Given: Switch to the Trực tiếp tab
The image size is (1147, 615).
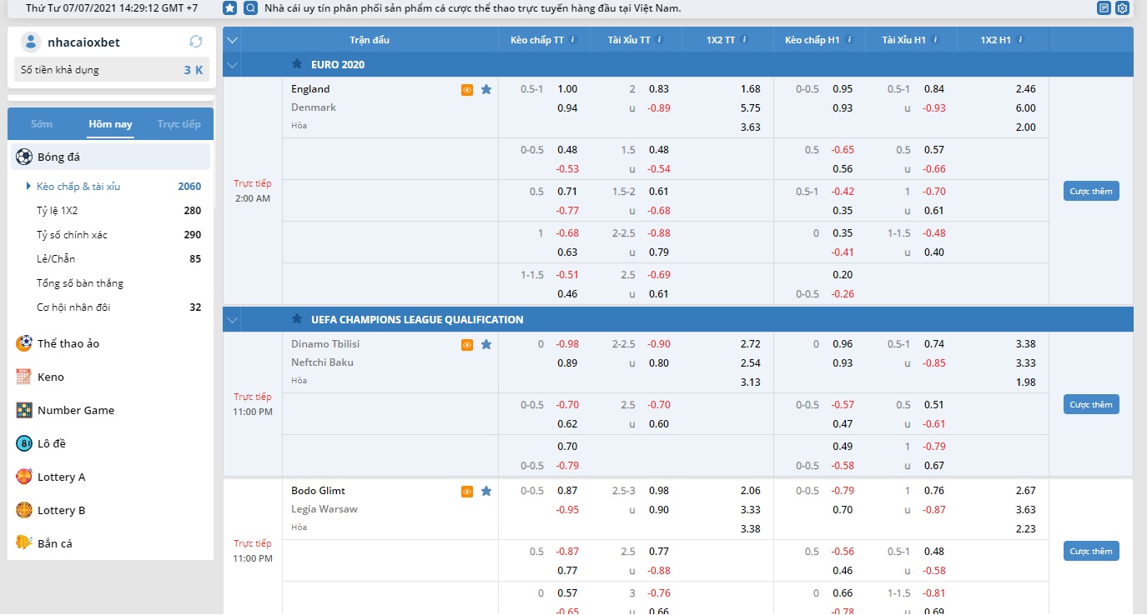Looking at the screenshot, I should point(179,124).
